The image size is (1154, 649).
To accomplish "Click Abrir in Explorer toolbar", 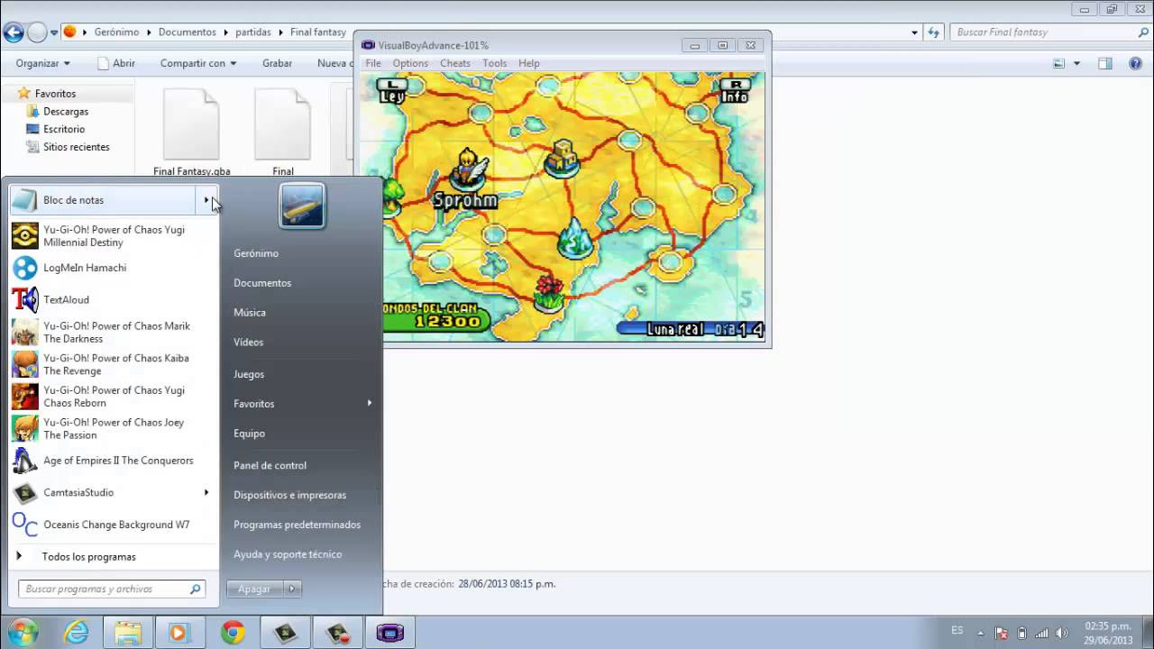I will (x=116, y=63).
